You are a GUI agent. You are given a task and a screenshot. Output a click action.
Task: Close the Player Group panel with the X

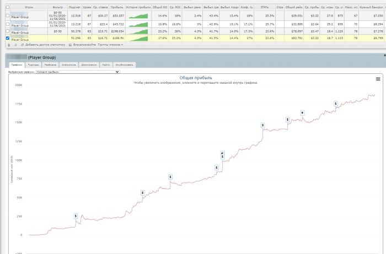(384, 55)
